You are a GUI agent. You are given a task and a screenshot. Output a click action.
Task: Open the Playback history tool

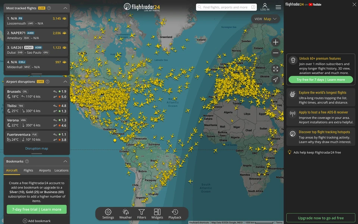[175, 214]
